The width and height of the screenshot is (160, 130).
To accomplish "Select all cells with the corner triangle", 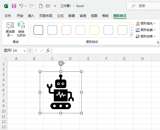I will click(x=5, y=58).
